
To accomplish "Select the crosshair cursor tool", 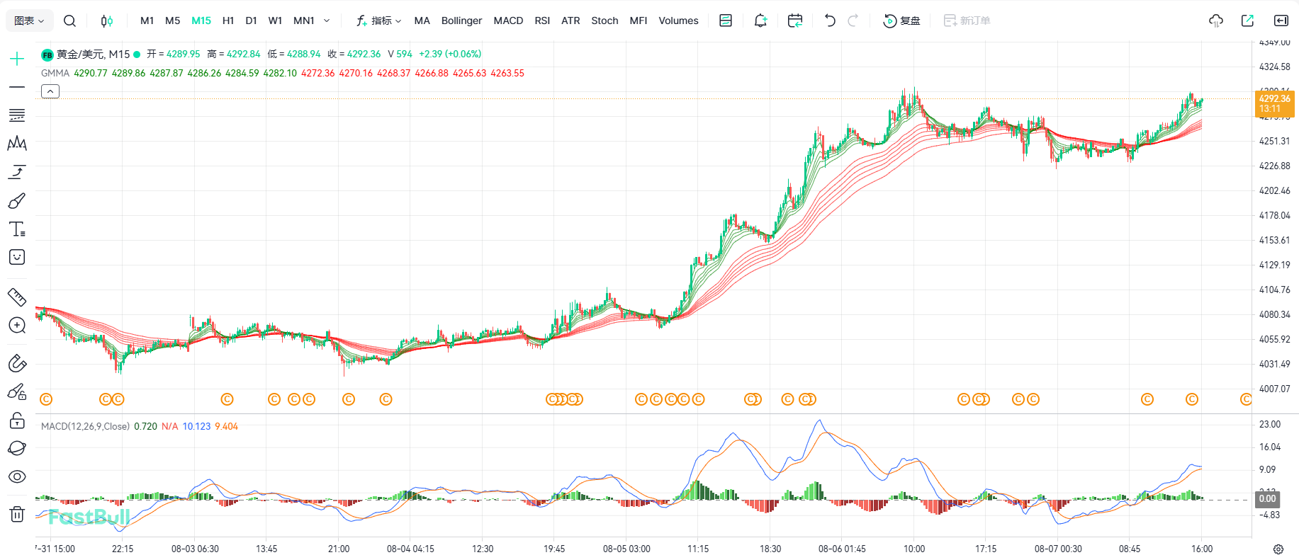I will 17,58.
